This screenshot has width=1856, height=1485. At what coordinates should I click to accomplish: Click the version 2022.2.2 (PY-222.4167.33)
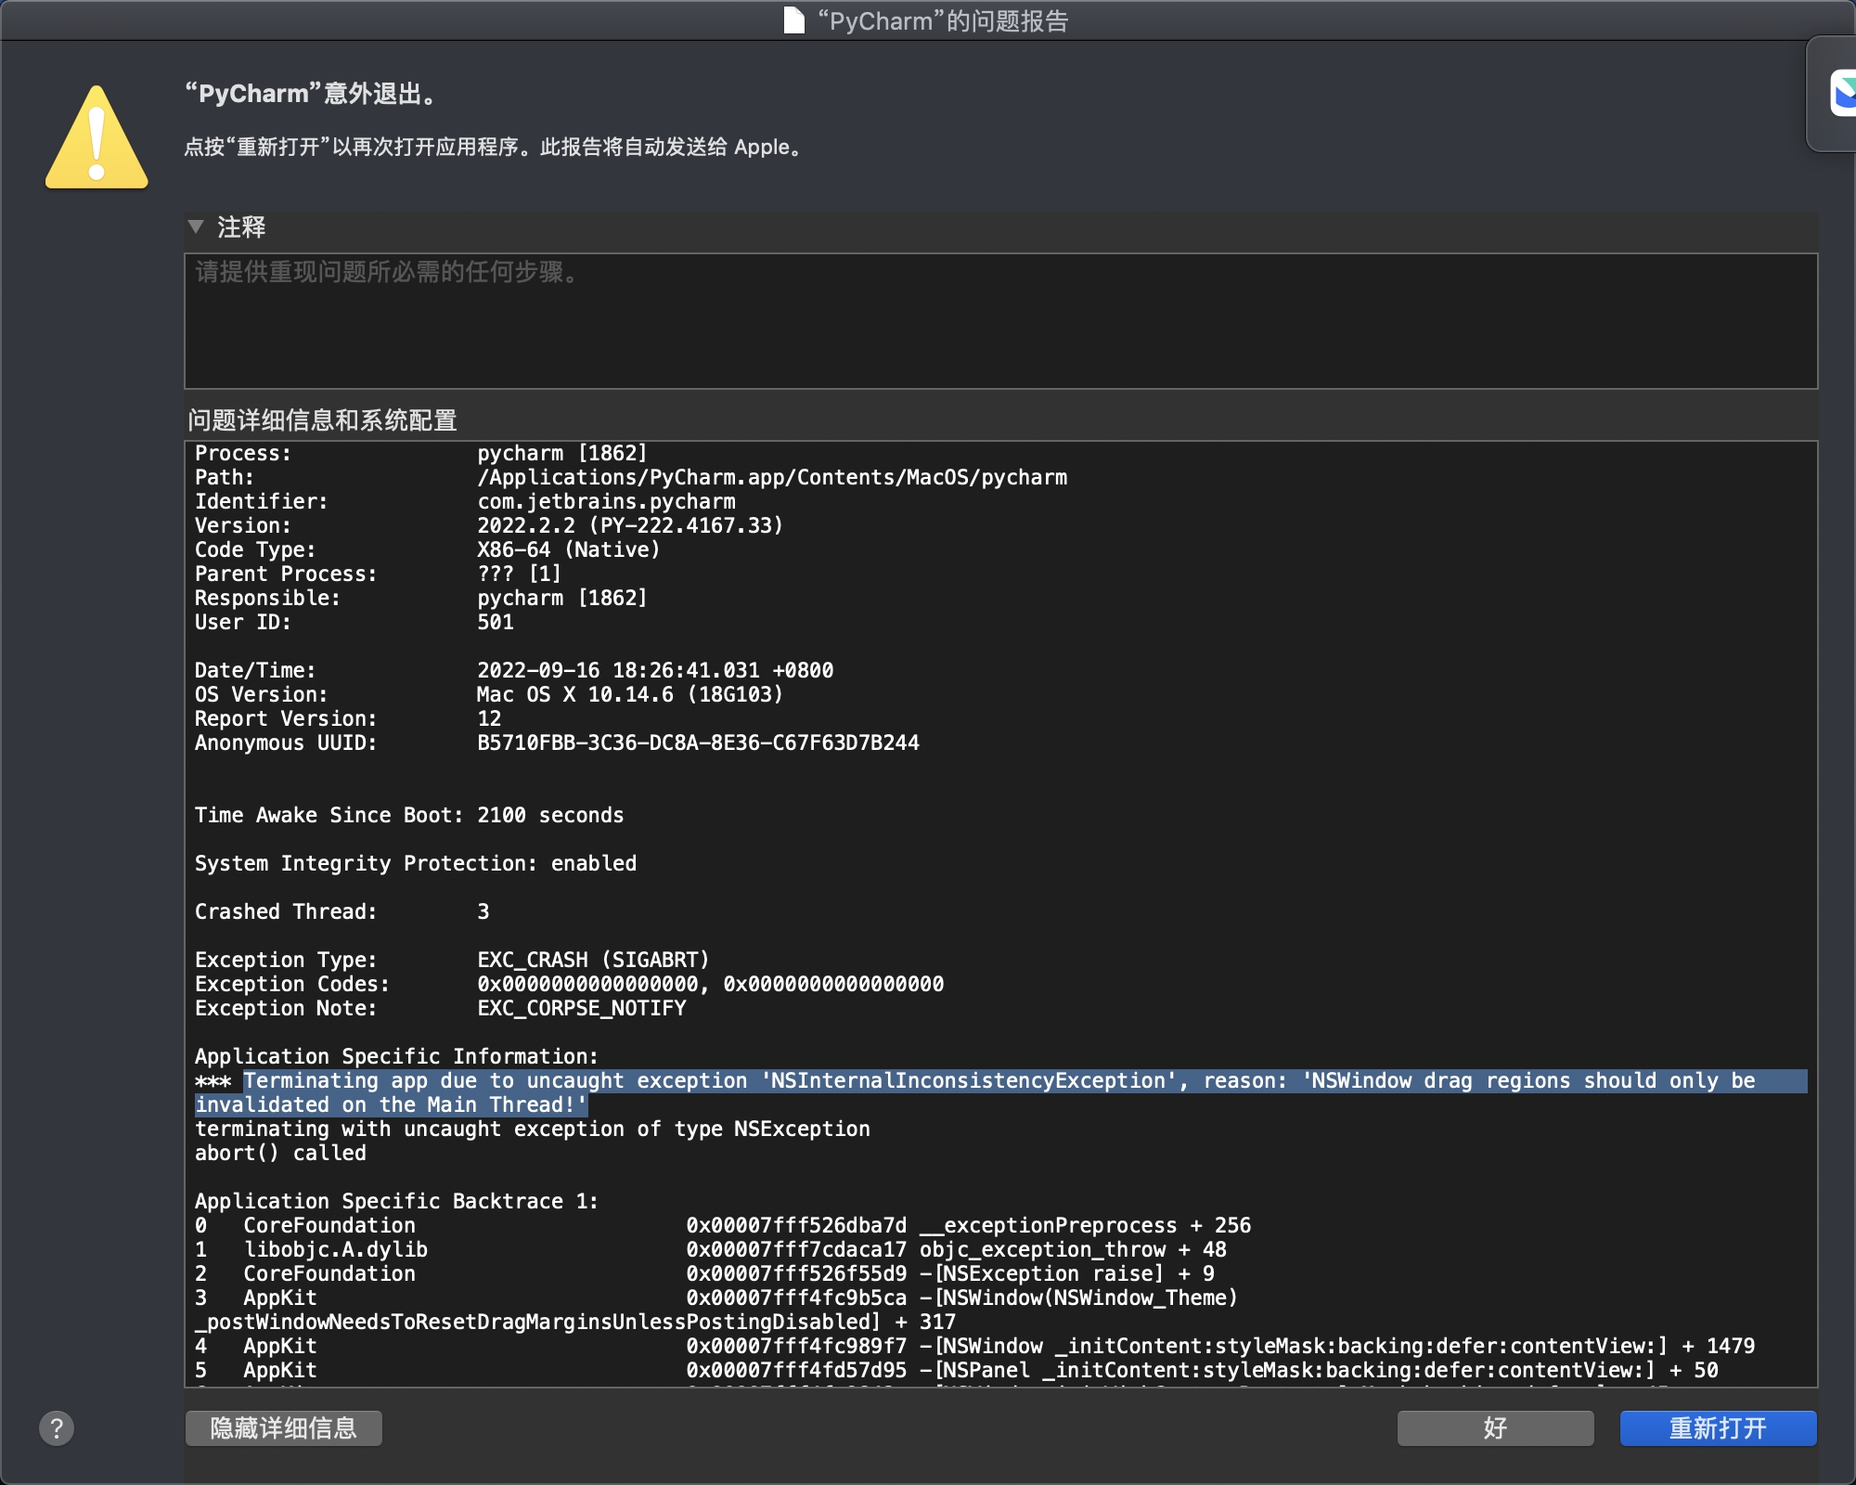click(630, 526)
